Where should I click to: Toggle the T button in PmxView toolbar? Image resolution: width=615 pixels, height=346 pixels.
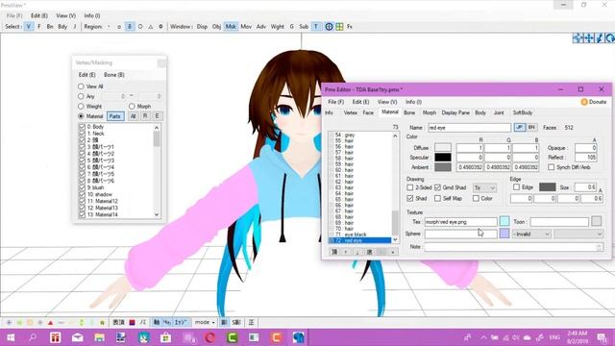316,27
